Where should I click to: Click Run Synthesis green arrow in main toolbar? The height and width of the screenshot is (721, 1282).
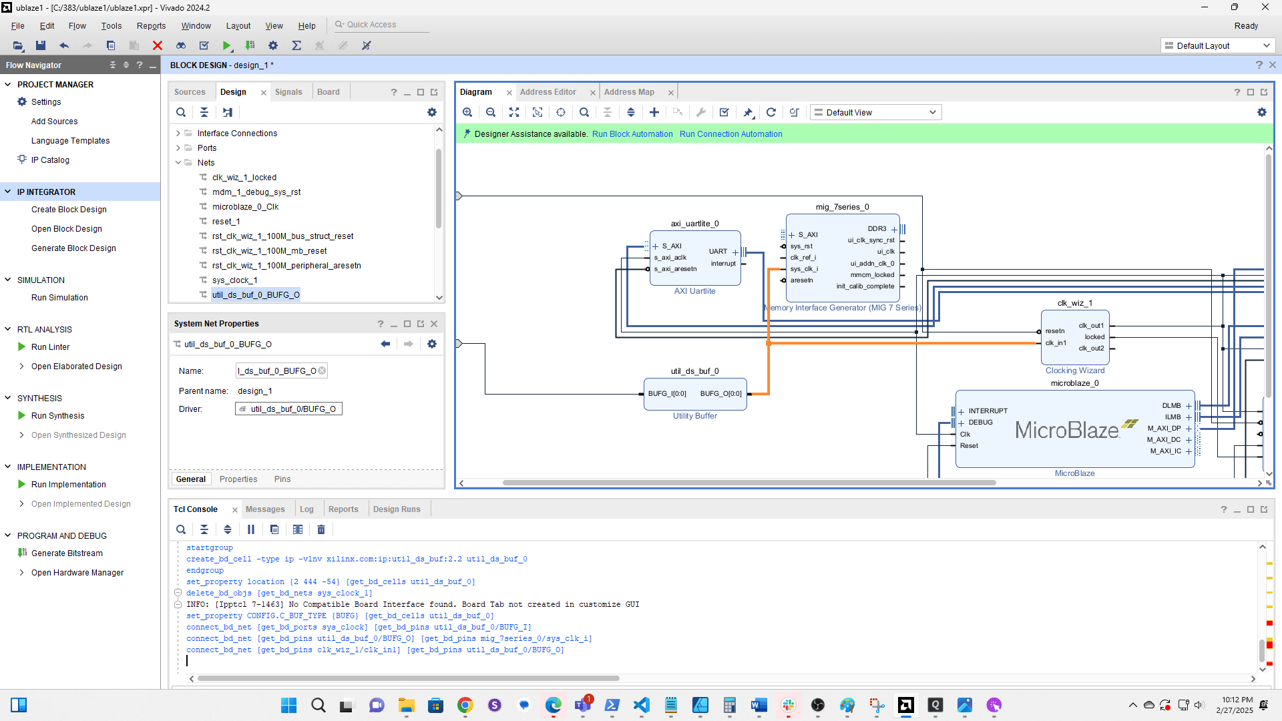point(227,45)
